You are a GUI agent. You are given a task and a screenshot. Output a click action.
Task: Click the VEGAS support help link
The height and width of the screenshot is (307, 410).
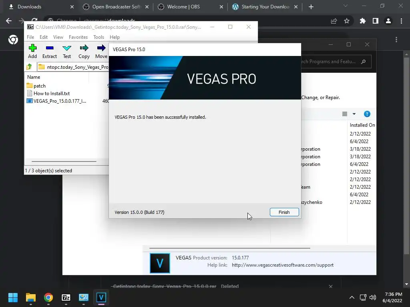283,265
